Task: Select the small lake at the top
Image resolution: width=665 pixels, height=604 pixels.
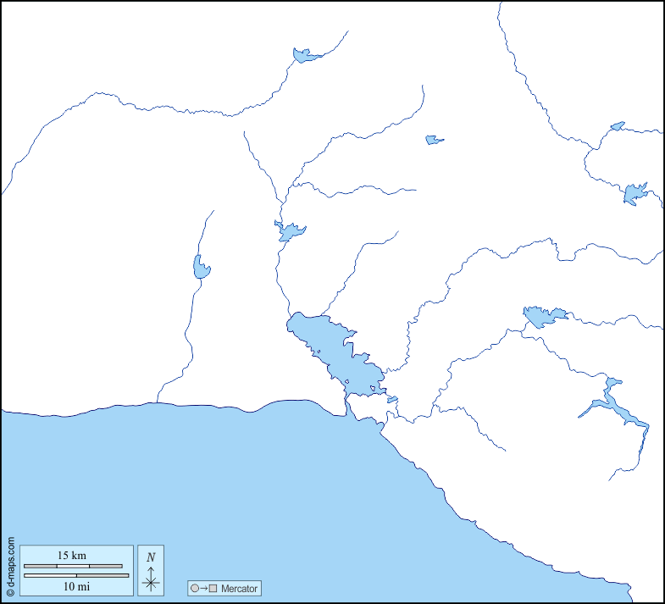Action: click(x=304, y=56)
